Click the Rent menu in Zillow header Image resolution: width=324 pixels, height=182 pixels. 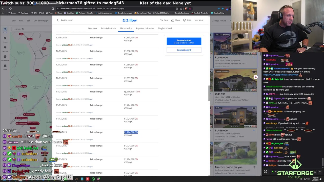coord(21,20)
